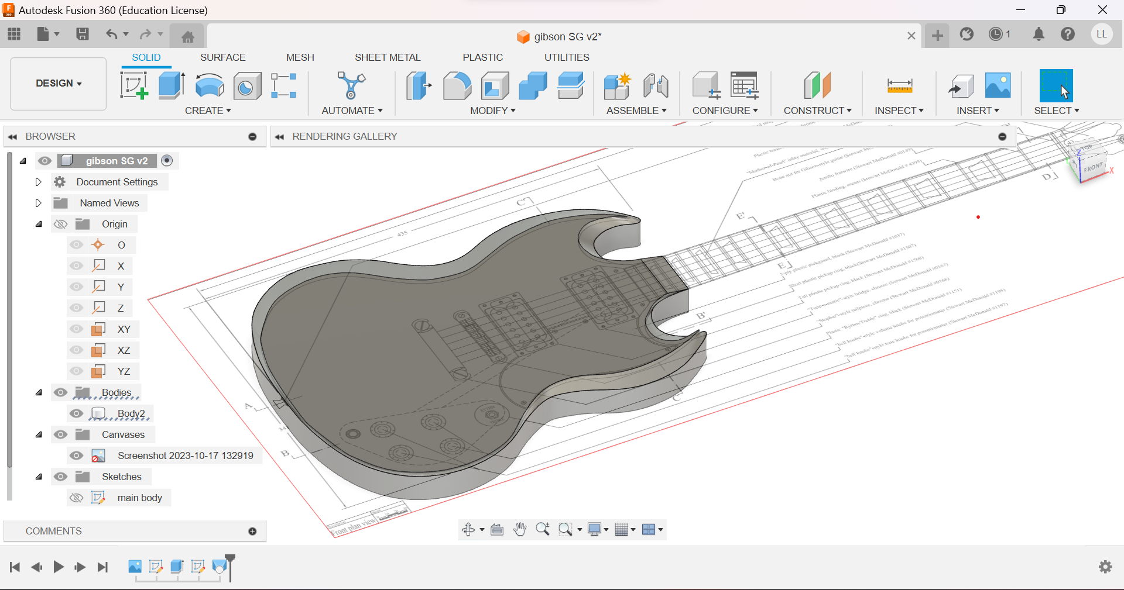
Task: Show the YZ plane with its eye icon
Action: 76,371
